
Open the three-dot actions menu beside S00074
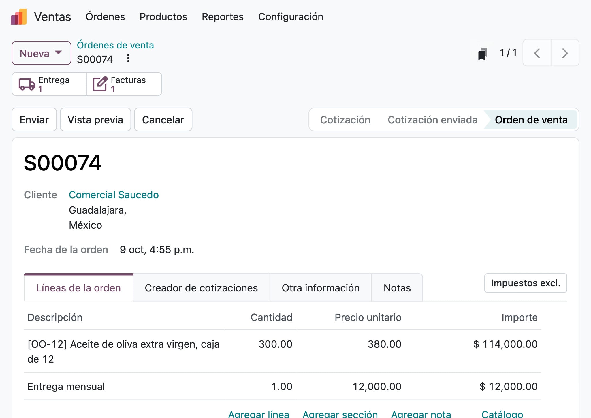(x=128, y=59)
